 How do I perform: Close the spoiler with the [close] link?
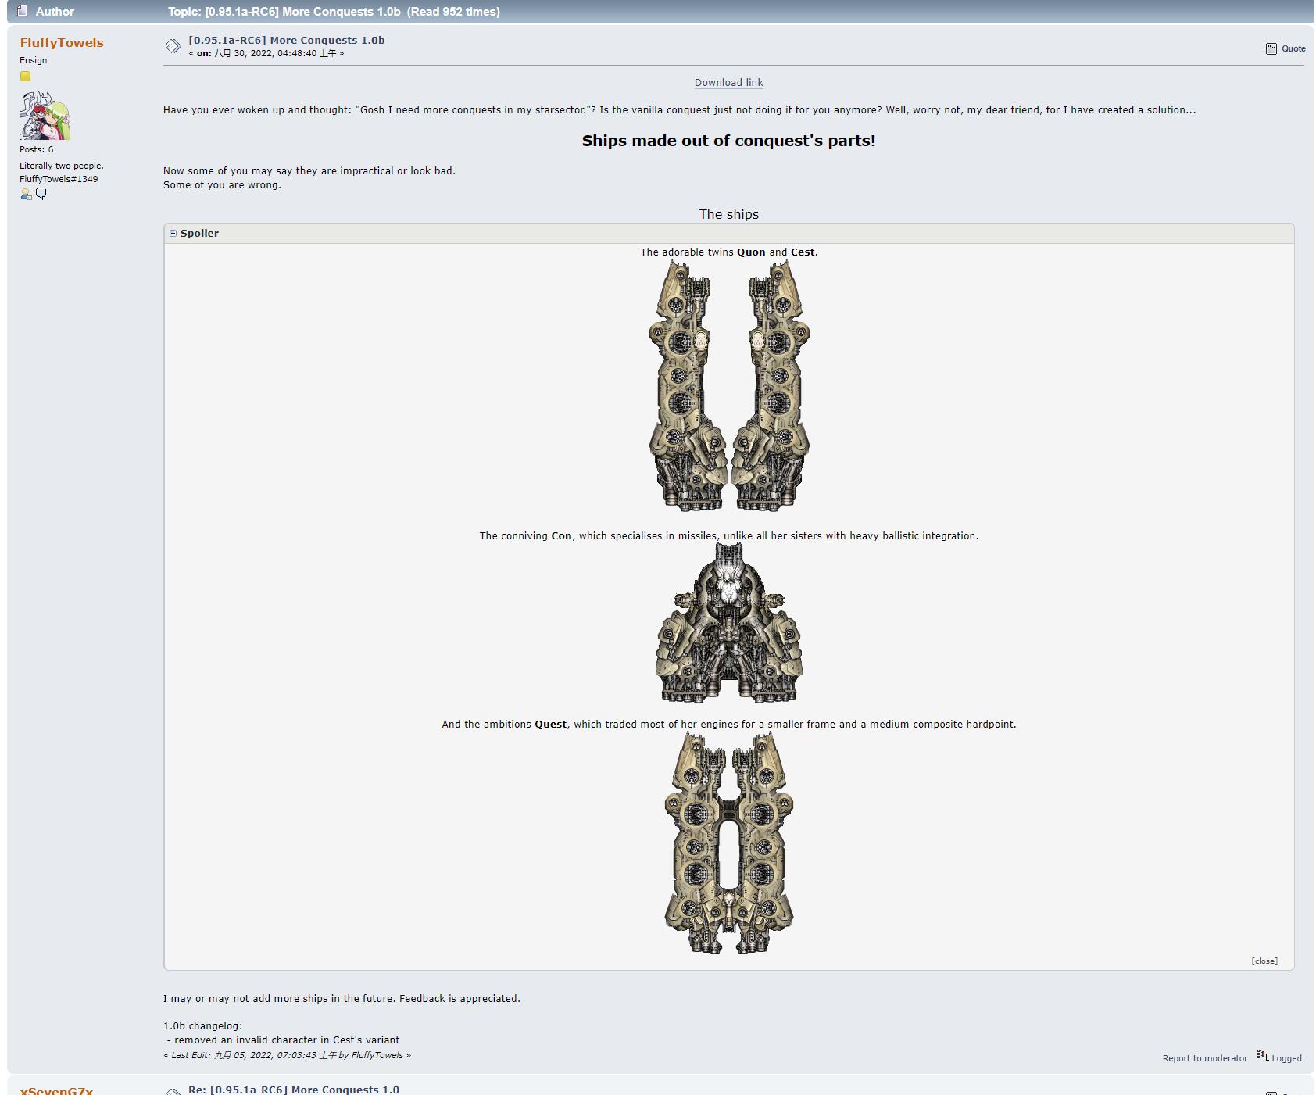[x=1264, y=961]
